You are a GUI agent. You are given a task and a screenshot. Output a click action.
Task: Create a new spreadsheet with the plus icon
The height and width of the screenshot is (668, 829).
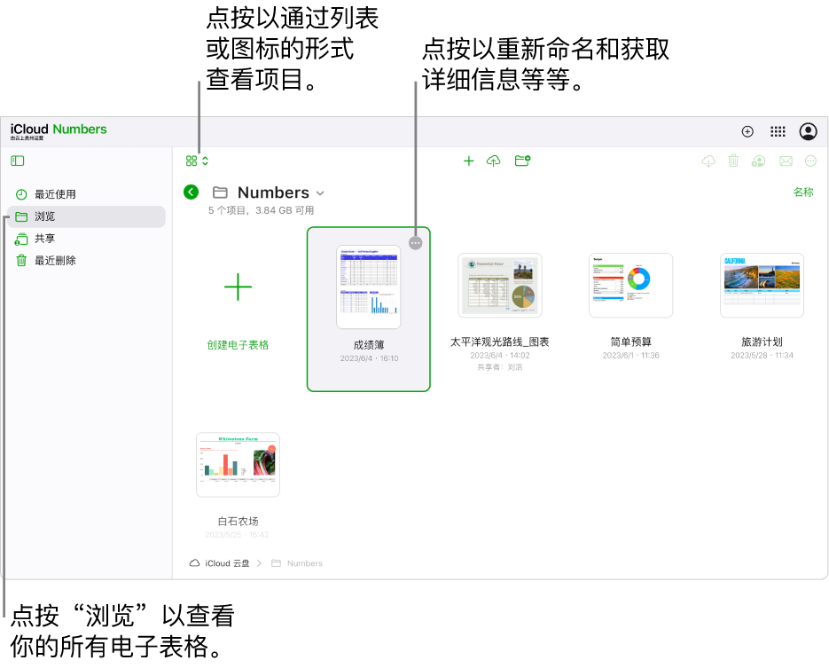[469, 161]
